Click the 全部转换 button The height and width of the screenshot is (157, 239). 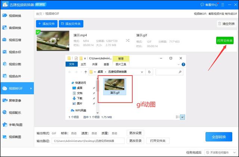point(219,137)
